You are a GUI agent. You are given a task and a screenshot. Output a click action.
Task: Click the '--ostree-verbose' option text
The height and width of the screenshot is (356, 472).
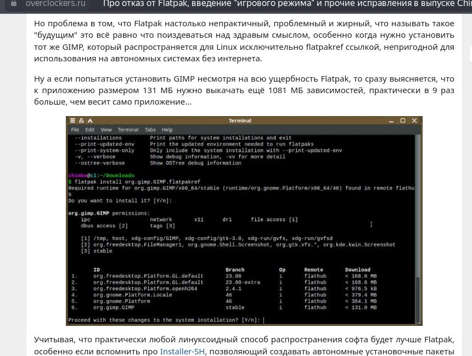(100, 163)
